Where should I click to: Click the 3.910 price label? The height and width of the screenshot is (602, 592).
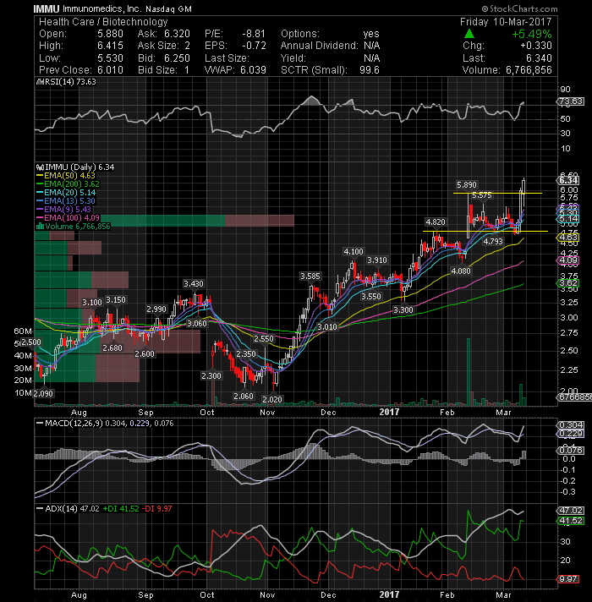pyautogui.click(x=377, y=260)
